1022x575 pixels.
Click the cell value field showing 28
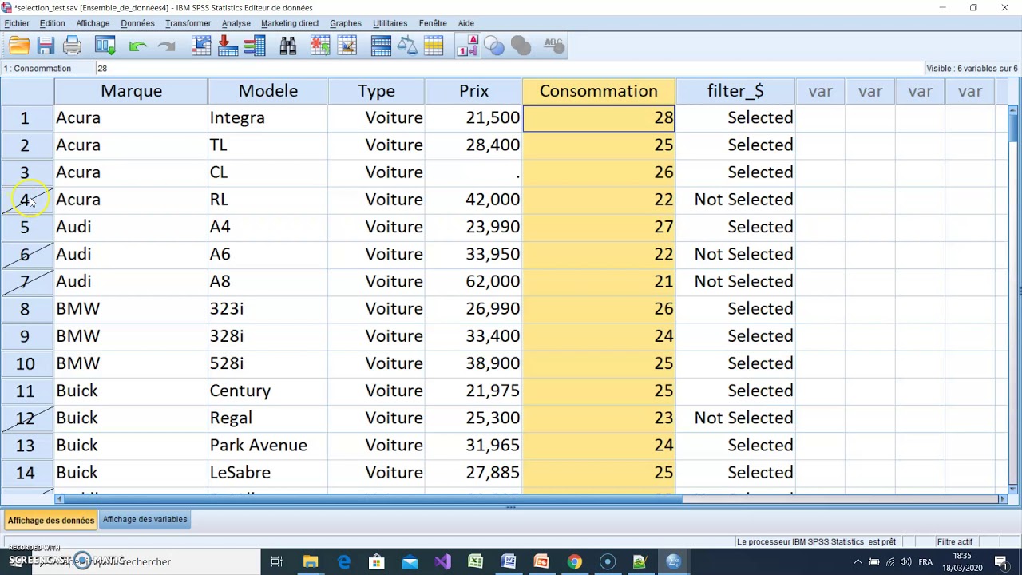[509, 69]
